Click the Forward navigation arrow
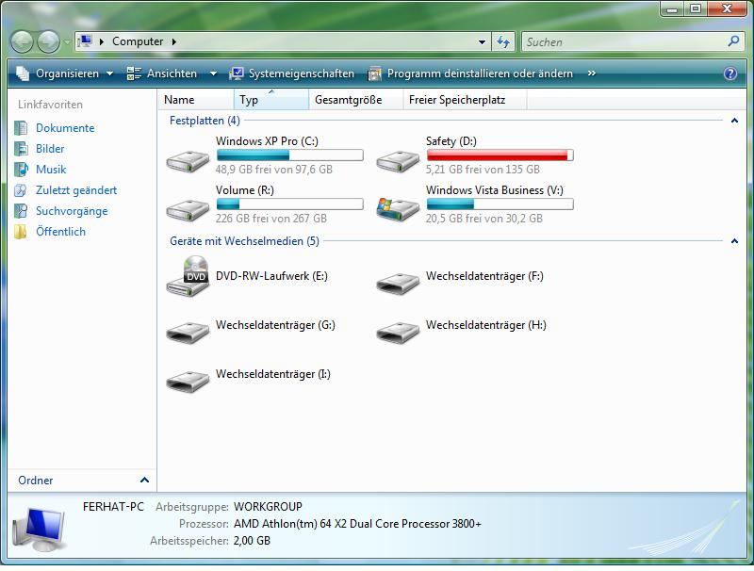 click(x=49, y=41)
